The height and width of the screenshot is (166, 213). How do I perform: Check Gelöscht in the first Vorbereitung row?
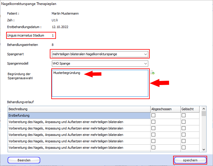[x=184, y=122]
